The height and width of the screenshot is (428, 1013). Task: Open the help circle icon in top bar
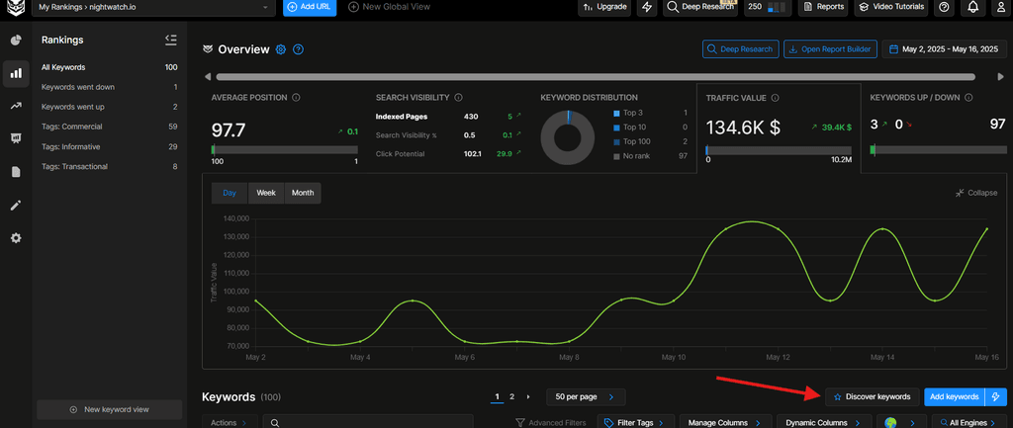pyautogui.click(x=945, y=7)
